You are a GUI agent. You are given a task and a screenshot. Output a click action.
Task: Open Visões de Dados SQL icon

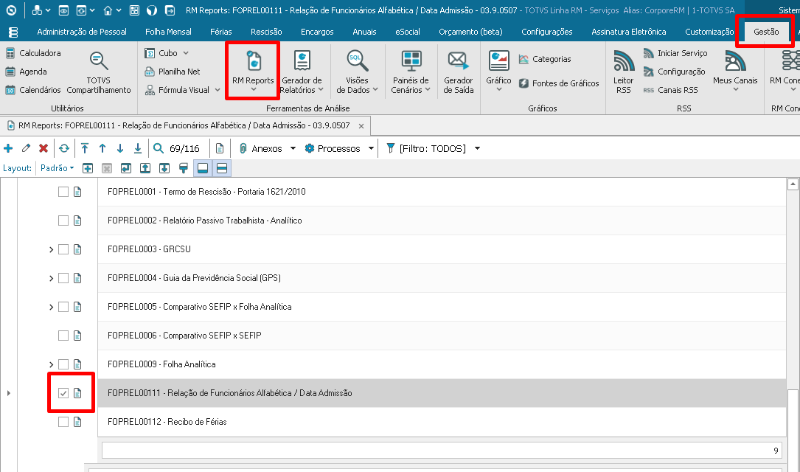tap(357, 61)
